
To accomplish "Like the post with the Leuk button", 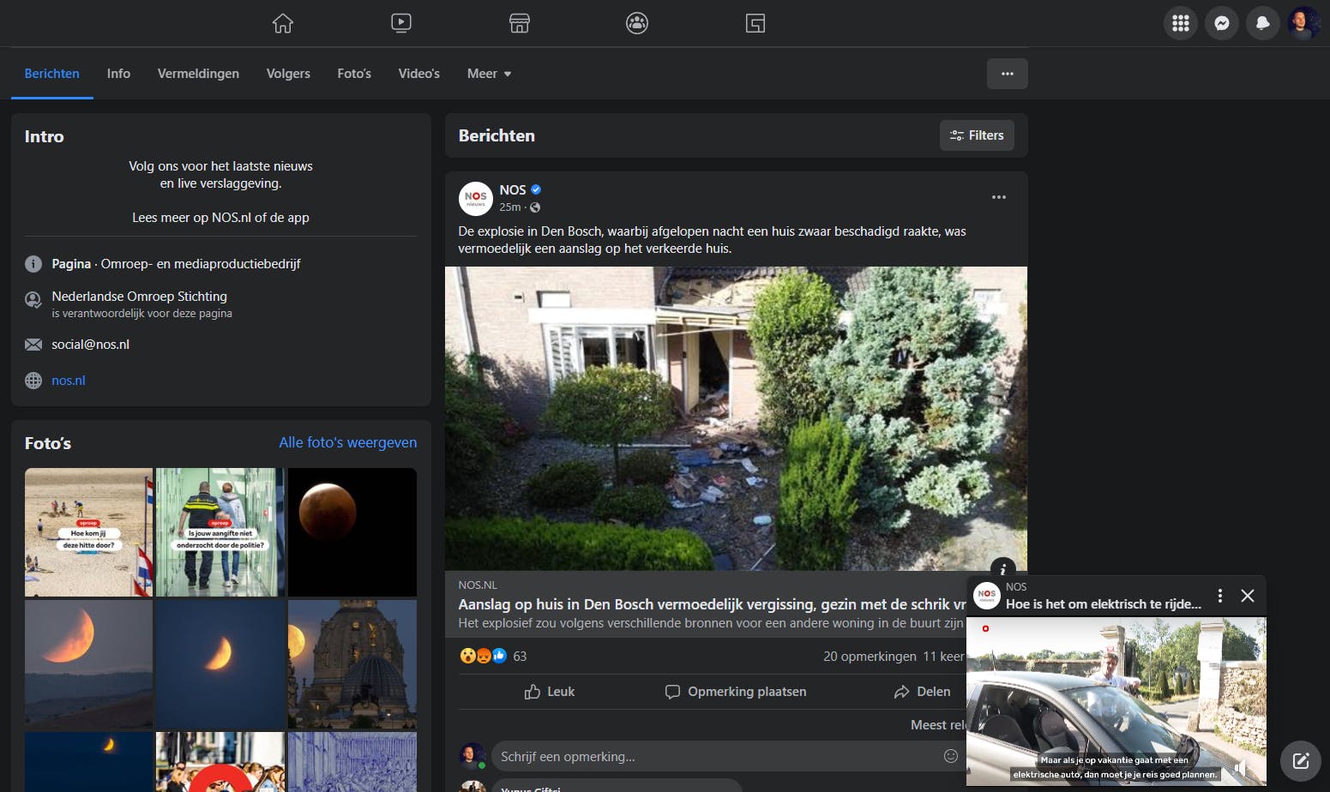I will tap(549, 692).
